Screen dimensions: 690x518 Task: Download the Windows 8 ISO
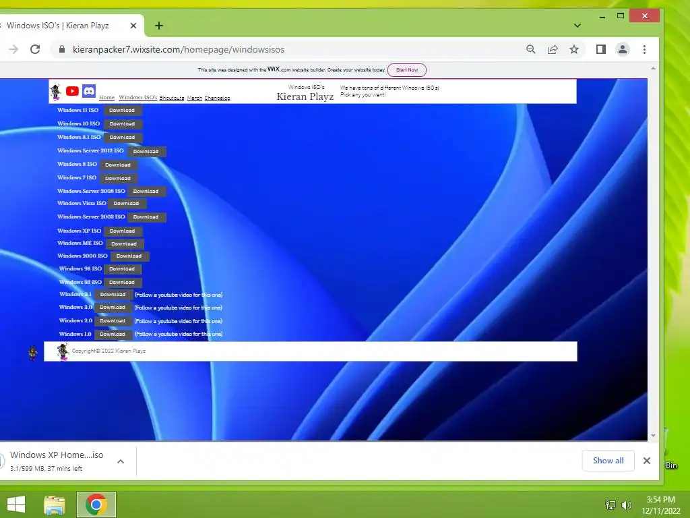point(118,165)
